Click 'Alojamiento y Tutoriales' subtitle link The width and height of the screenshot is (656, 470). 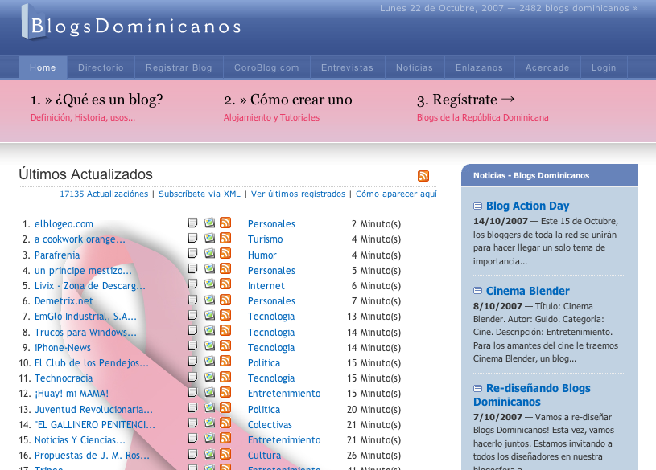tap(271, 117)
